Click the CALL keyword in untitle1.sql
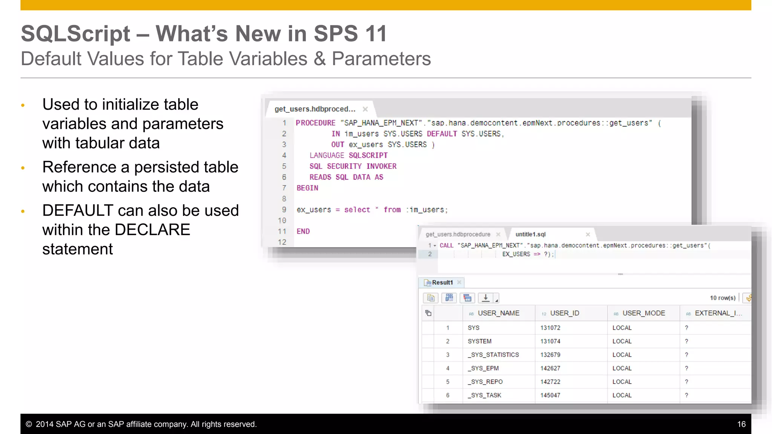The width and height of the screenshot is (772, 434). coord(446,246)
